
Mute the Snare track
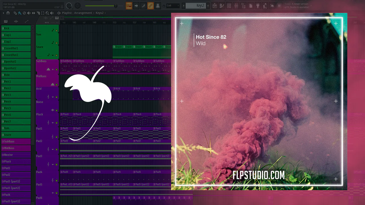coord(56,55)
